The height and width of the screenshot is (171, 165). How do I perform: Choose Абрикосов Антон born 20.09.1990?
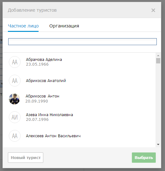coord(79,99)
